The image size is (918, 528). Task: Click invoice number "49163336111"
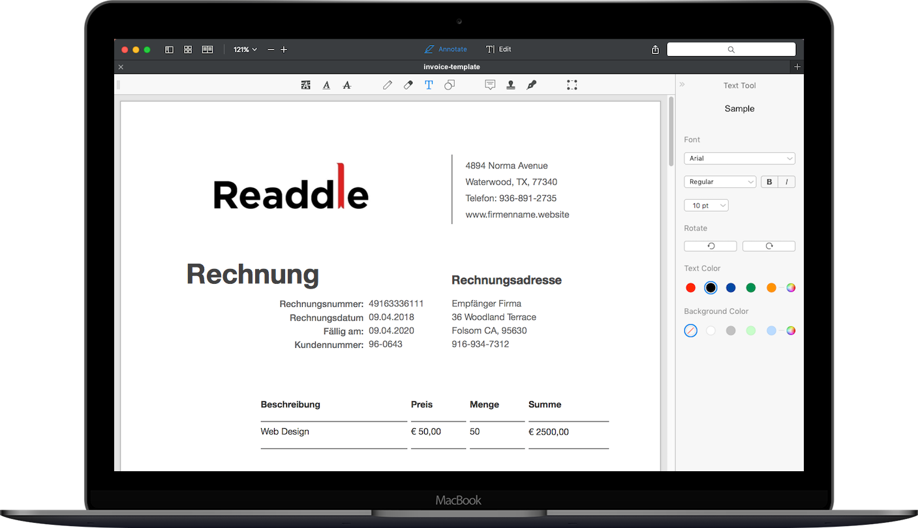(x=396, y=303)
